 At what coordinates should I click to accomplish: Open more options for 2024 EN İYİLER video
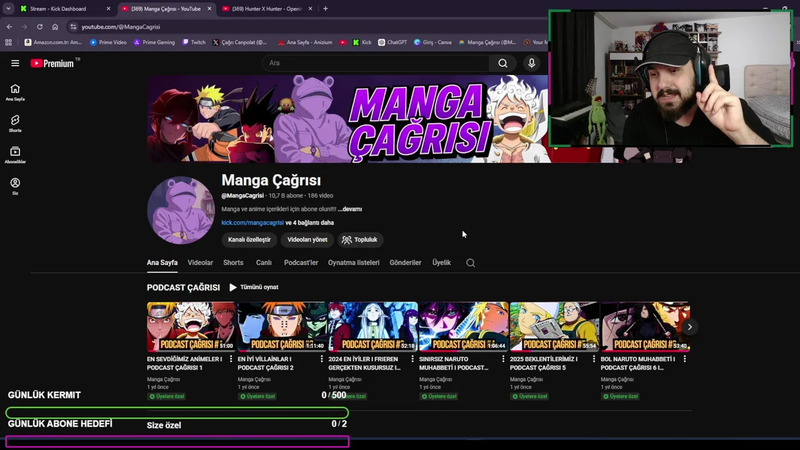(412, 359)
